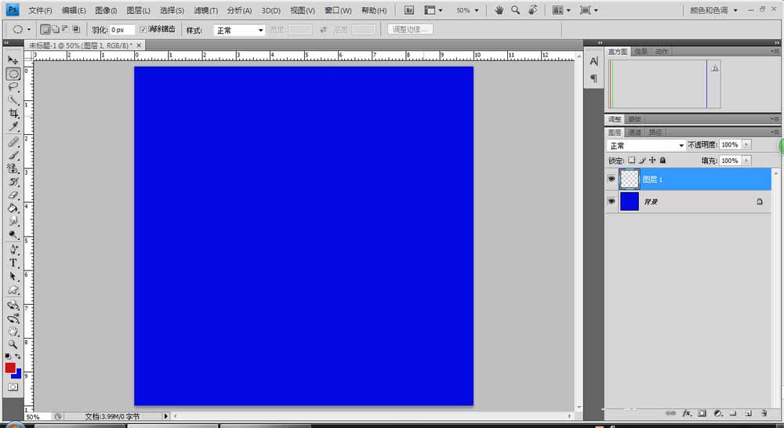
Task: Toggle lock position
Action: coord(652,160)
